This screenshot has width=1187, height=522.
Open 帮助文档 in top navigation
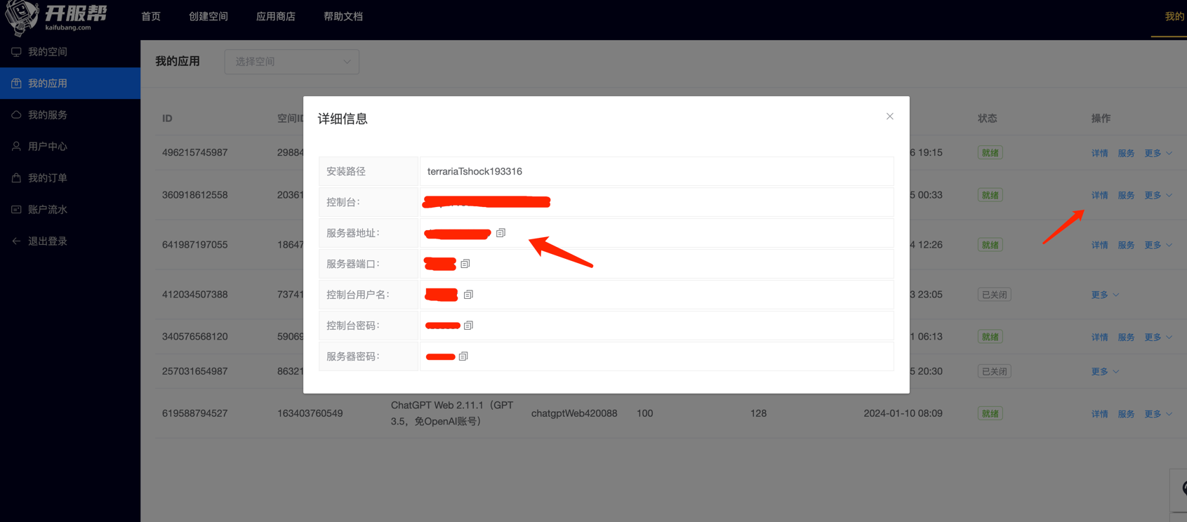343,16
